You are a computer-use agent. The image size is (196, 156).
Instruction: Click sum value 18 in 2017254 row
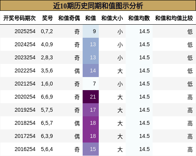(x=91, y=136)
